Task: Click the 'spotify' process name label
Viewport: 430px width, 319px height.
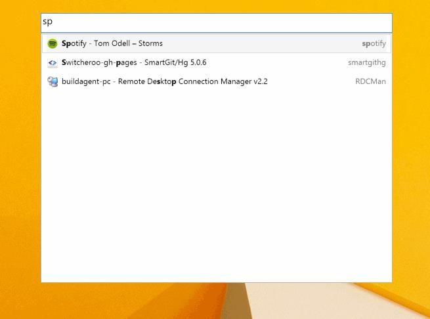Action: click(x=374, y=44)
